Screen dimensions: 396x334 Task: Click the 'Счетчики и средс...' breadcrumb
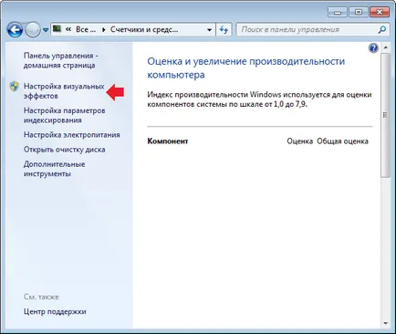(x=144, y=29)
